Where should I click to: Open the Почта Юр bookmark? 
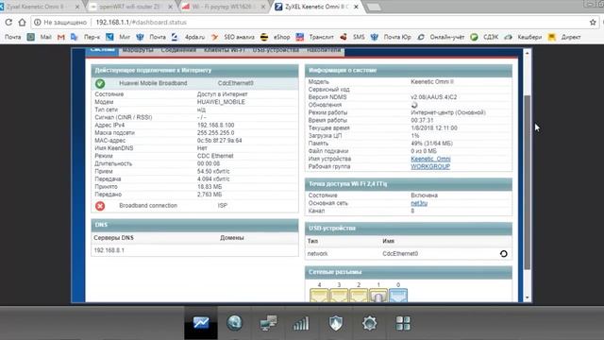[391, 37]
